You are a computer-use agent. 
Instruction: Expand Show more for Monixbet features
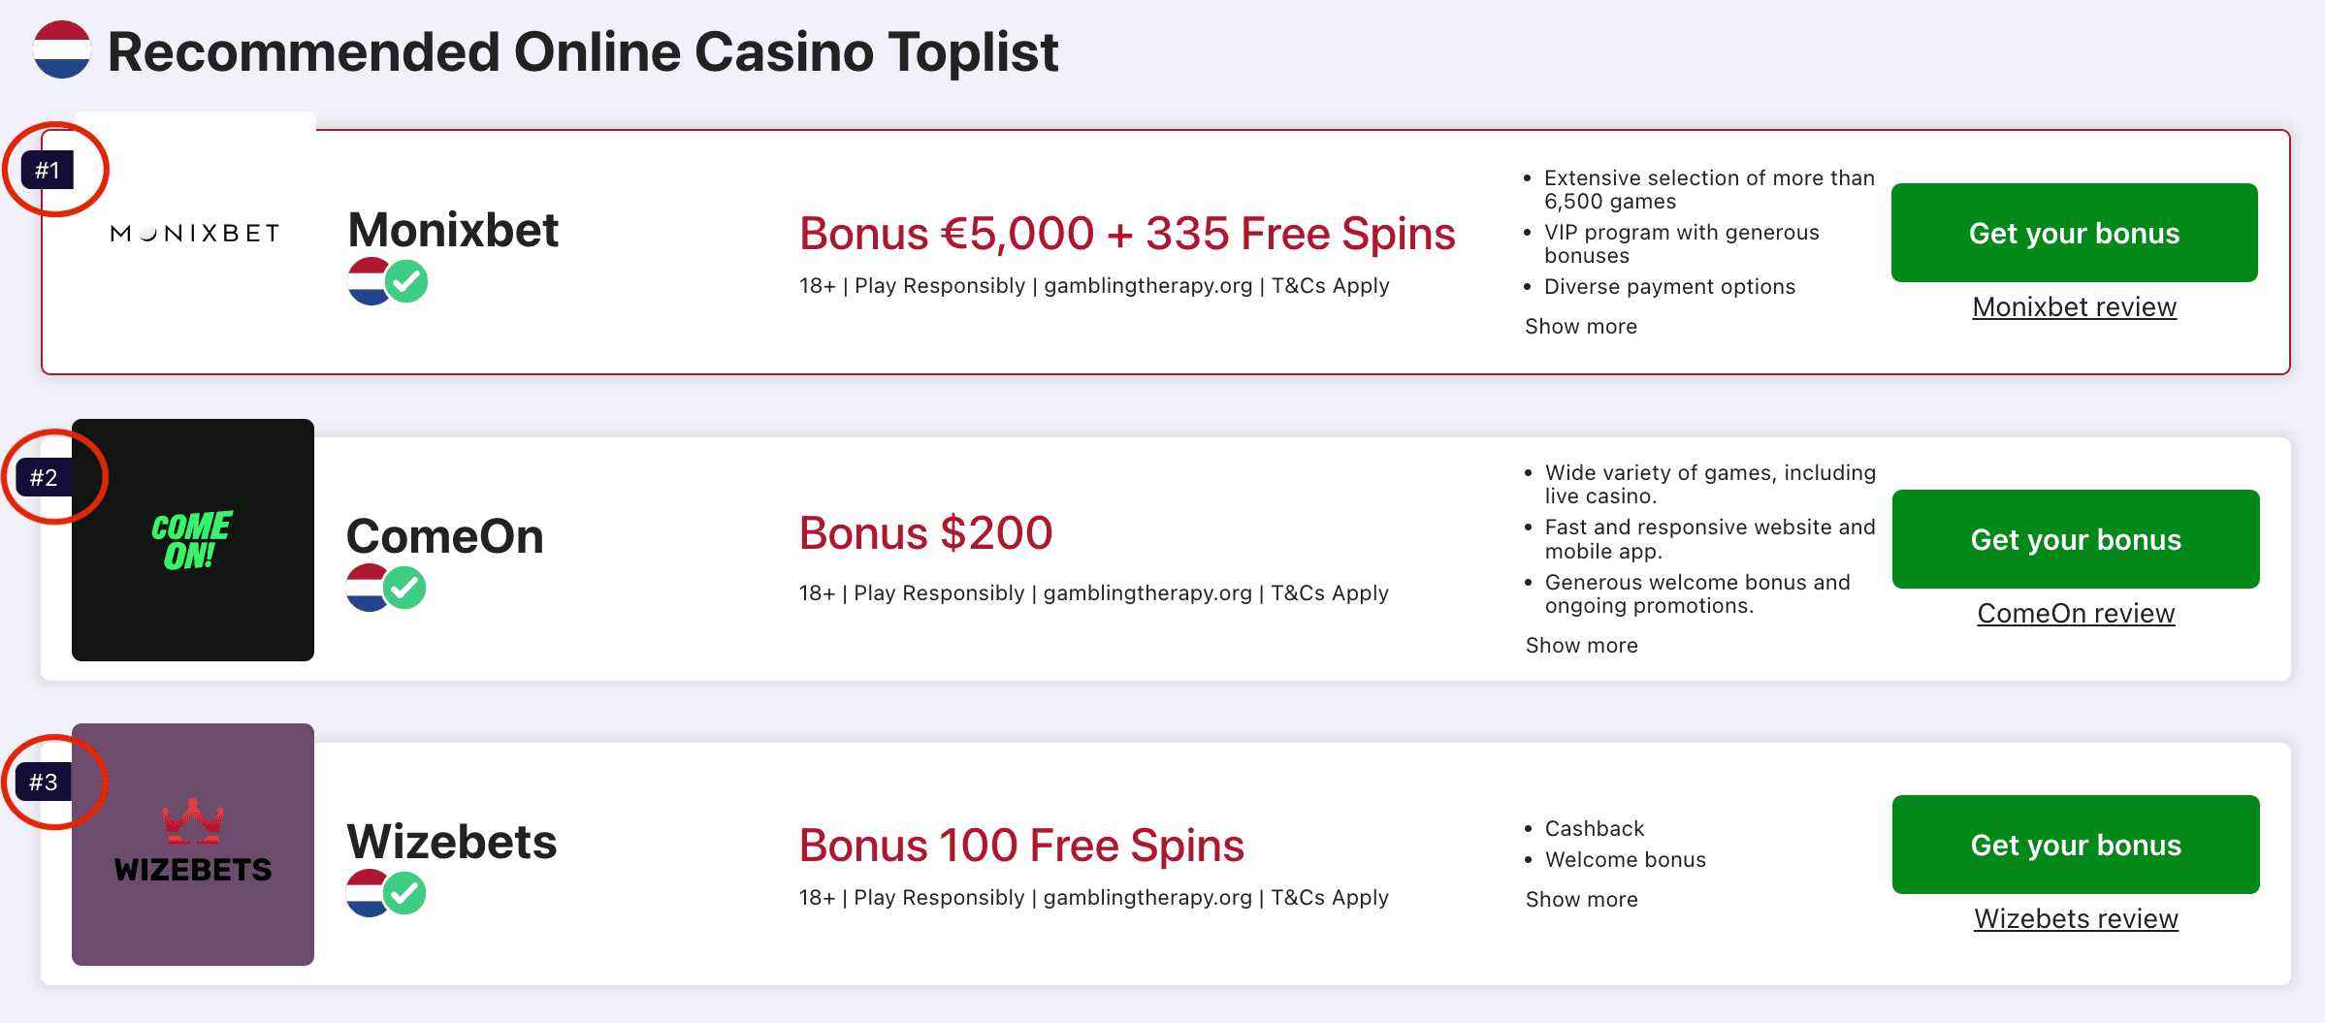[1581, 327]
